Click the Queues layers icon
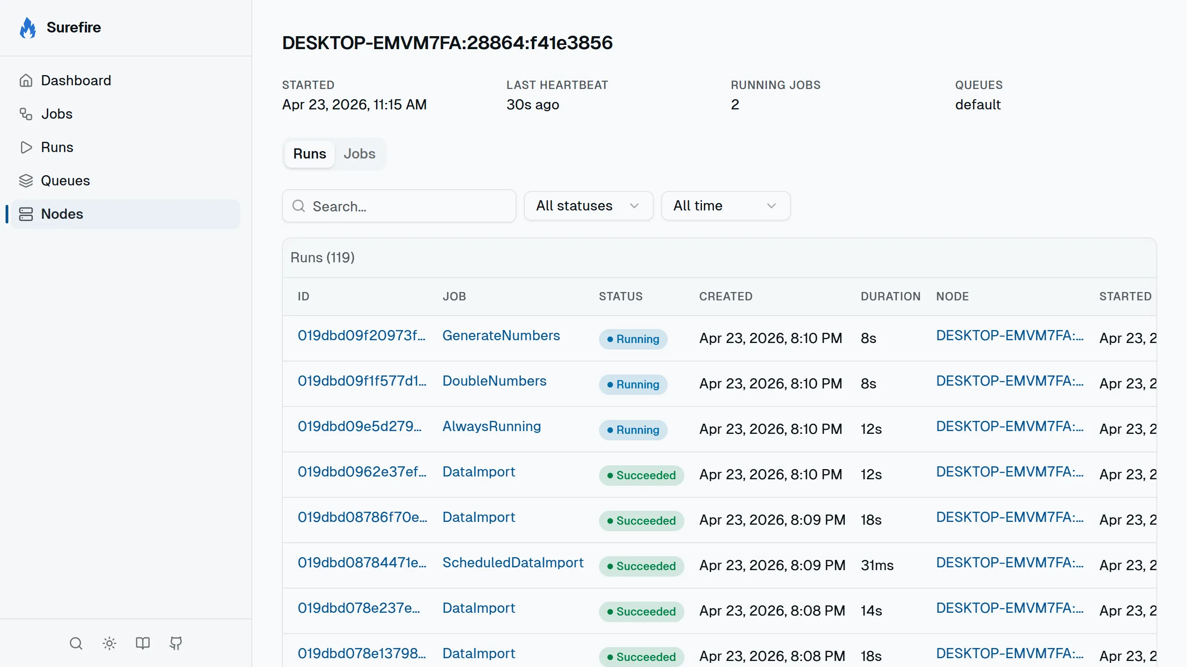This screenshot has width=1187, height=667. click(26, 181)
